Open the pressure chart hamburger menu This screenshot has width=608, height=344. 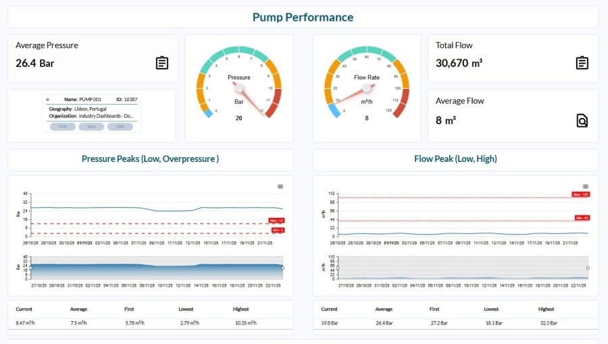click(280, 186)
